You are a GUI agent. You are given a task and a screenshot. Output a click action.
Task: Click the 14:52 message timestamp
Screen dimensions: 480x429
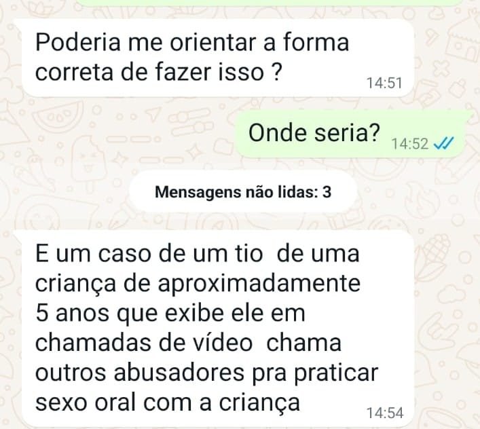410,143
